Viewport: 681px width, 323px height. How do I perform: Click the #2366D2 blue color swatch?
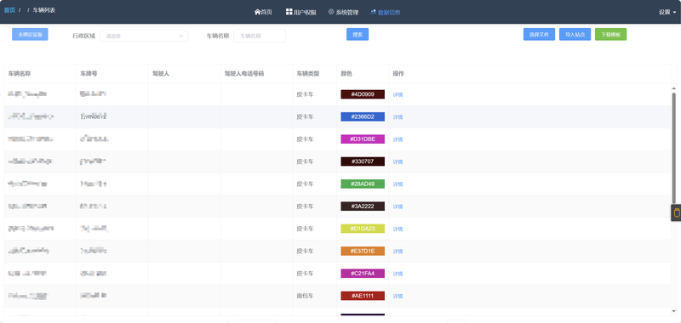[363, 116]
